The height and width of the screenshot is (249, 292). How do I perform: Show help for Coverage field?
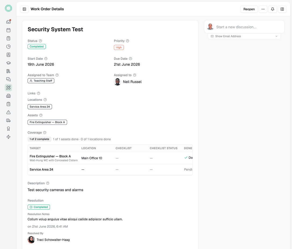click(x=45, y=133)
